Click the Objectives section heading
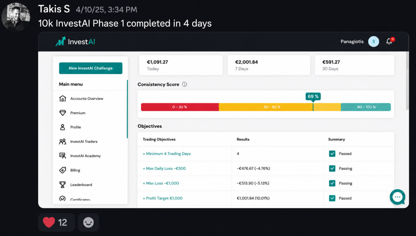 (x=150, y=126)
